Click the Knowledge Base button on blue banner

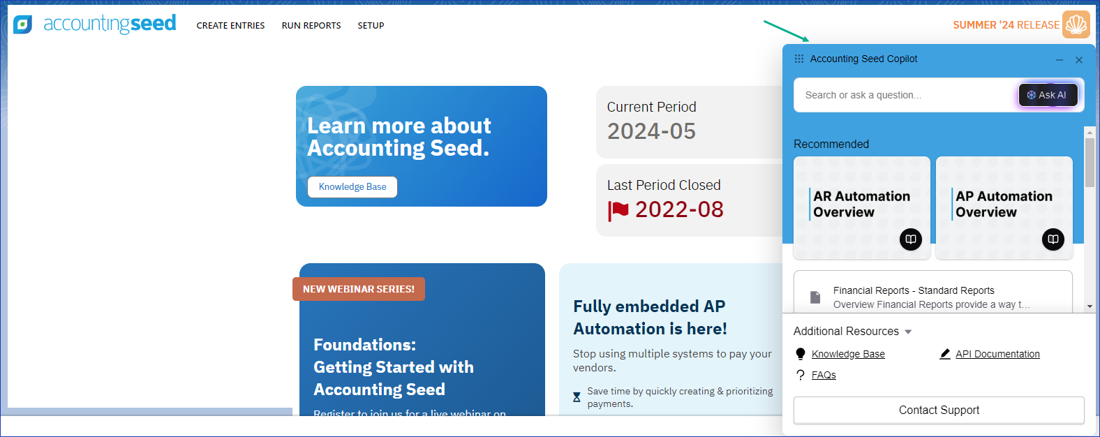click(x=352, y=187)
